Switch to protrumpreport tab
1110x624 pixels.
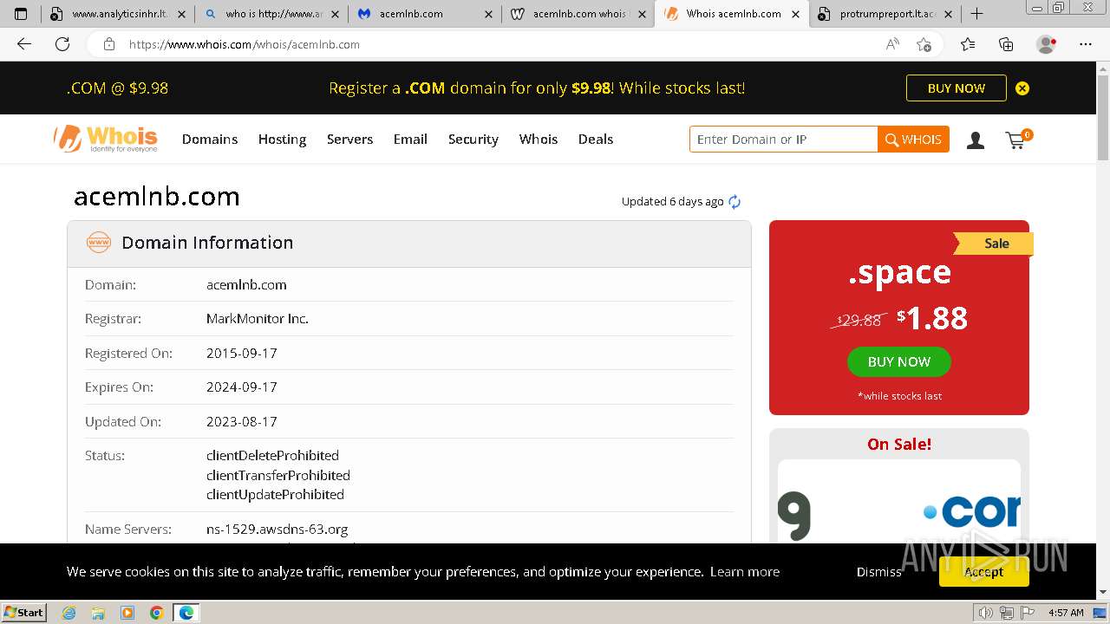pyautogui.click(x=885, y=14)
